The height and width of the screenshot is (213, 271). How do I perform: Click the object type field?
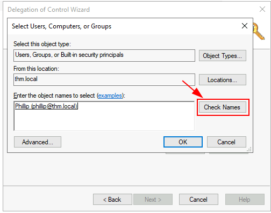point(104,56)
